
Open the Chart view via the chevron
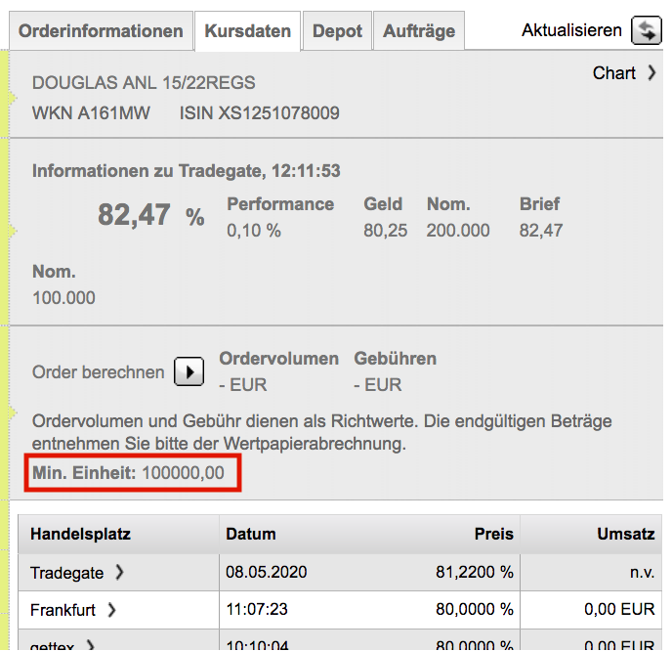[651, 73]
